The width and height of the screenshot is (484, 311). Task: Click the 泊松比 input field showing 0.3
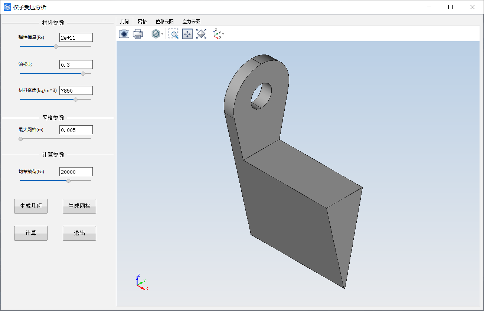click(x=76, y=64)
